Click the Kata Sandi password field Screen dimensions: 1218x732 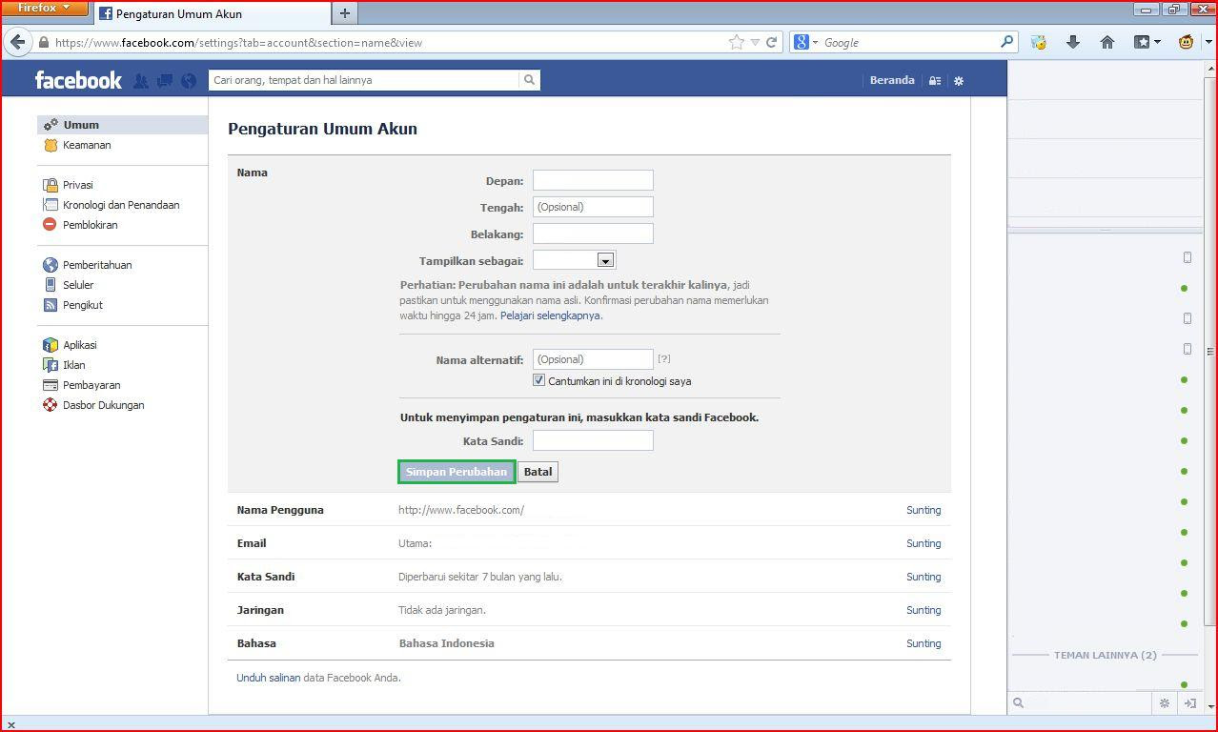593,440
